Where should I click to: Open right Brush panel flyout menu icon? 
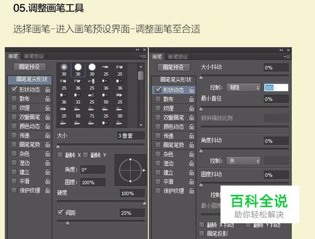(x=287, y=57)
